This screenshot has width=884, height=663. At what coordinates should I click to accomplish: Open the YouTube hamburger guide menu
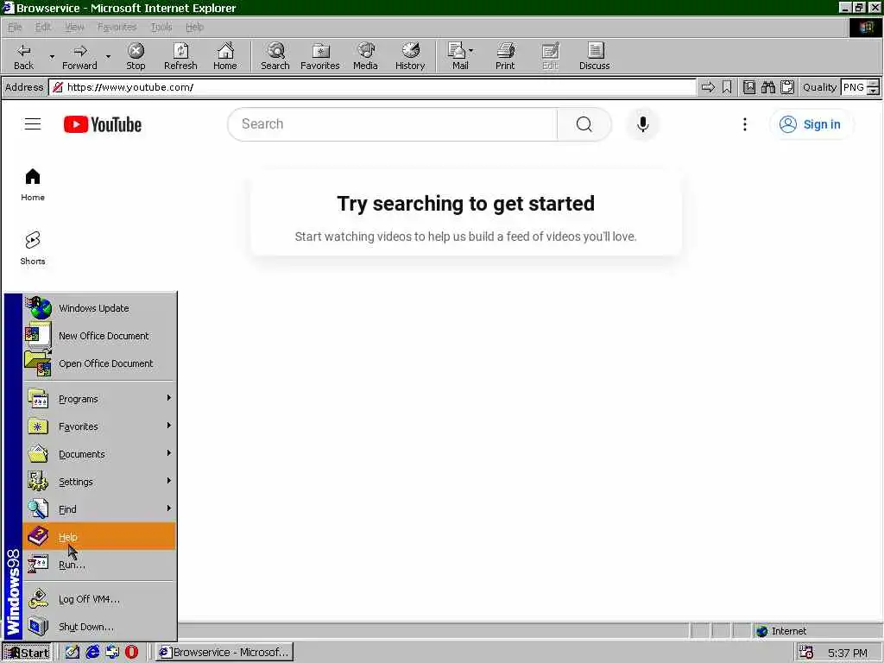[33, 124]
